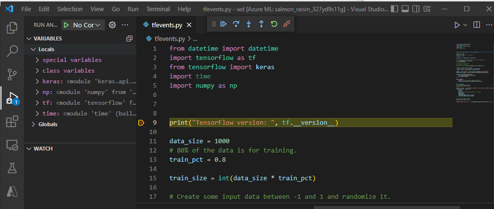
Task: Click Step Over in debug toolbar
Action: click(x=236, y=24)
